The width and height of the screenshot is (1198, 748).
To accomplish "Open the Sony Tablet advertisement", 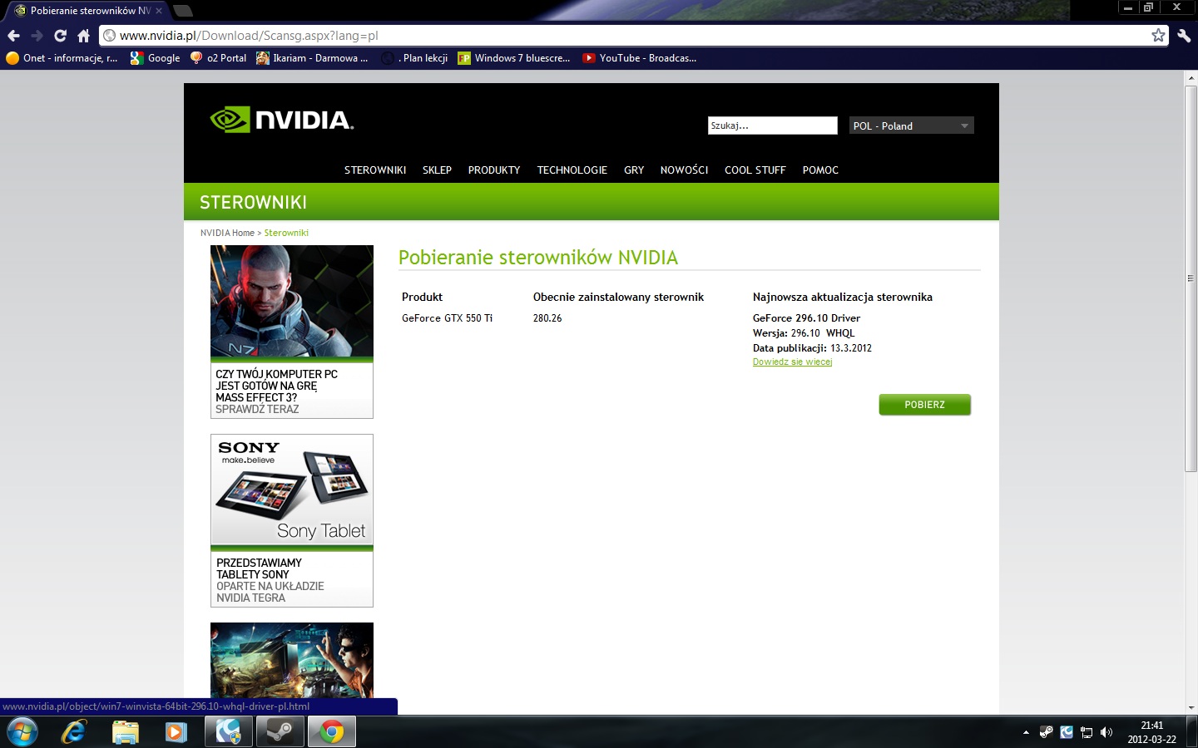I will [x=292, y=519].
